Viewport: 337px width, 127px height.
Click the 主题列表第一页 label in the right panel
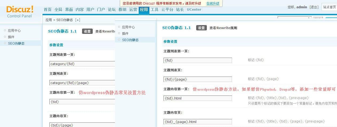176,51
